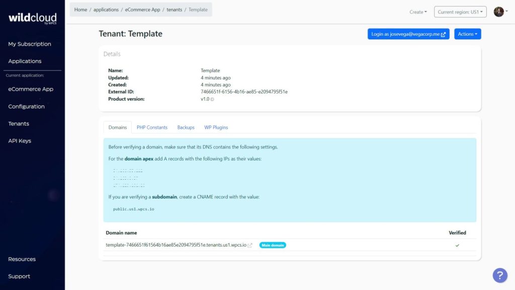Open the Create dropdown

coord(417,11)
